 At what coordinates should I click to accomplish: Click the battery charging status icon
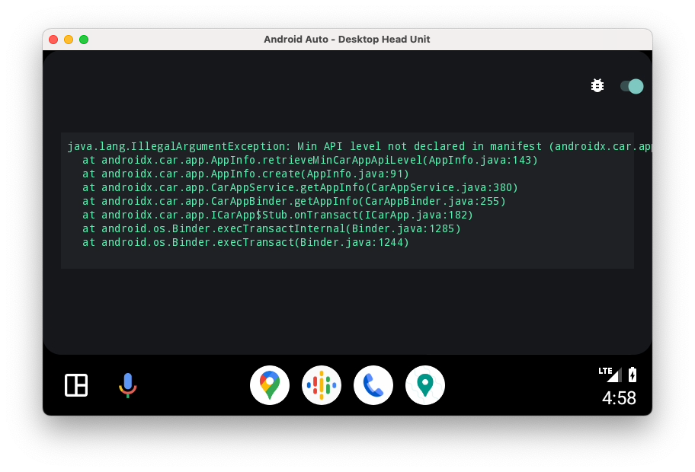tap(632, 374)
